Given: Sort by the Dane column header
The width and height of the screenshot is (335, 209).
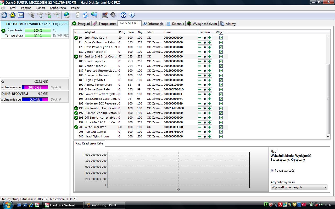Looking at the screenshot, I should (181, 32).
